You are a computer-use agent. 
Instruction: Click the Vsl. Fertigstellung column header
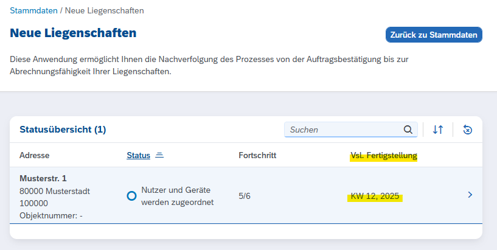click(x=383, y=155)
